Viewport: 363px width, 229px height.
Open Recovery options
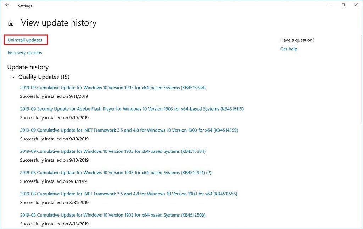coord(24,52)
